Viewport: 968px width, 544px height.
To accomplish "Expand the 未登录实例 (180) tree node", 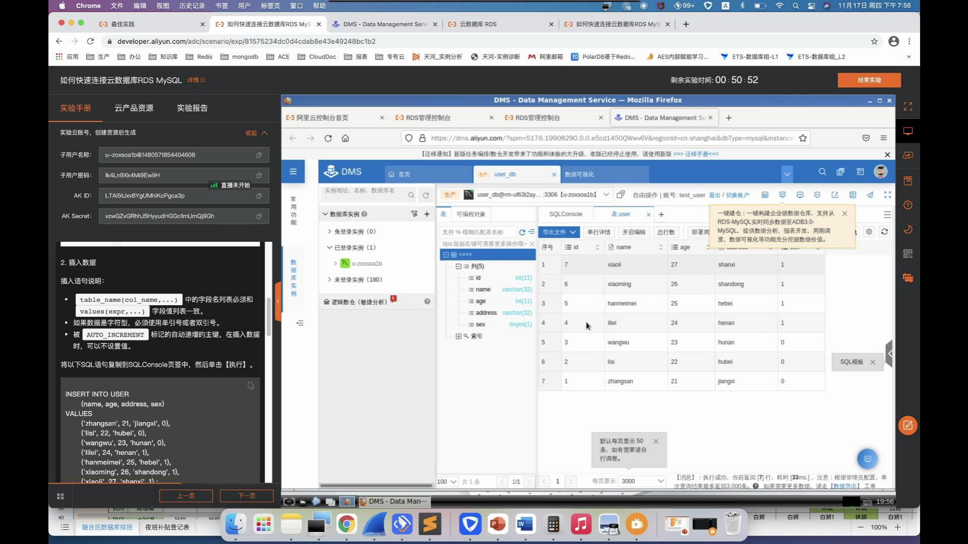I will (330, 280).
